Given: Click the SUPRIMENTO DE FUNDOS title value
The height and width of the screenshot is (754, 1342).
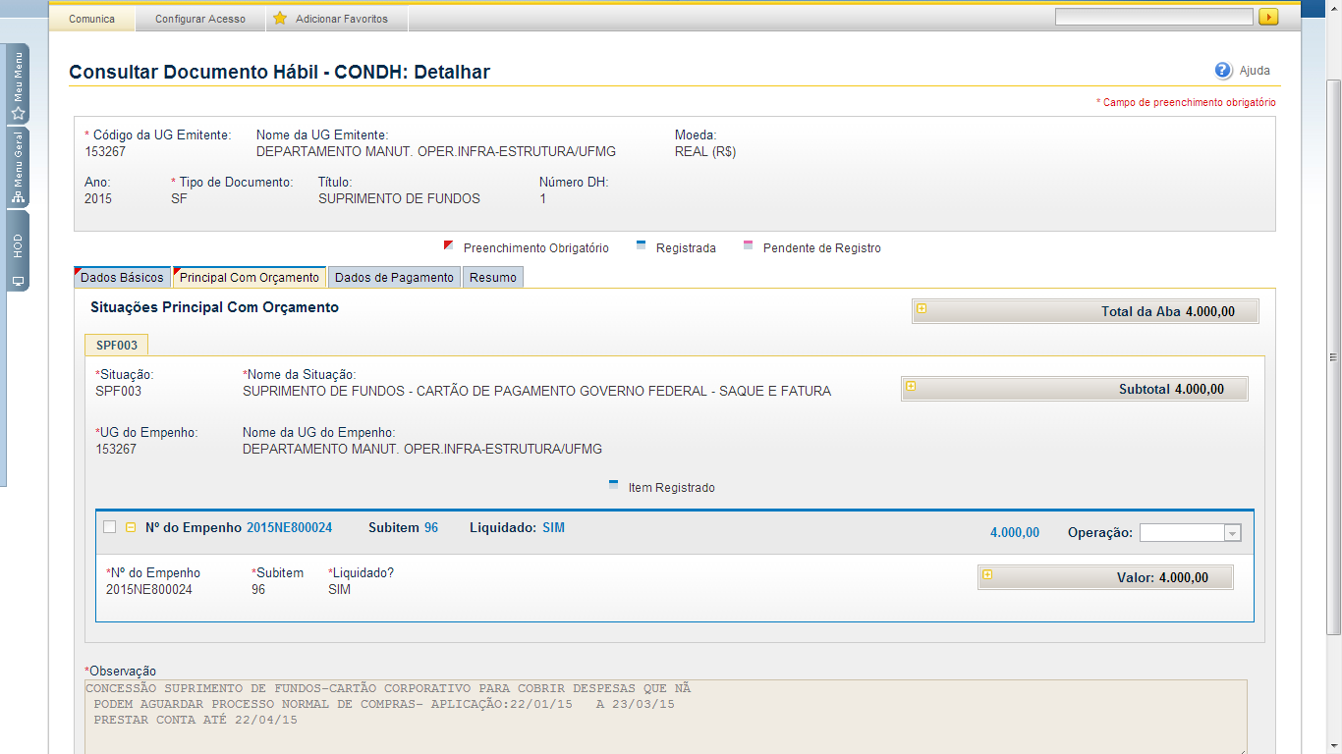Looking at the screenshot, I should (399, 198).
